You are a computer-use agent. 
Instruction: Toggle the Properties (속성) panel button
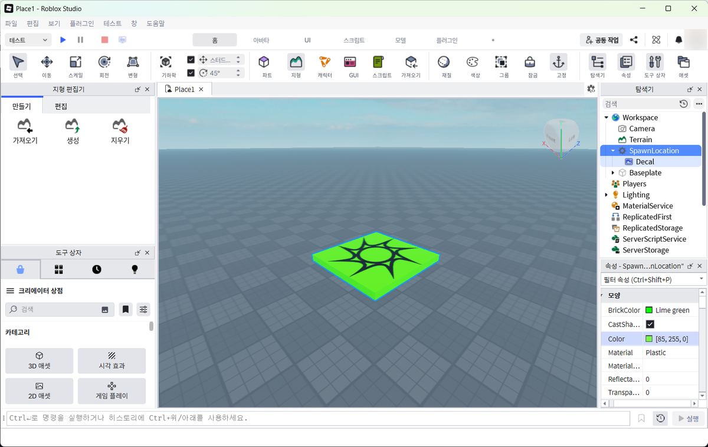[x=626, y=66]
